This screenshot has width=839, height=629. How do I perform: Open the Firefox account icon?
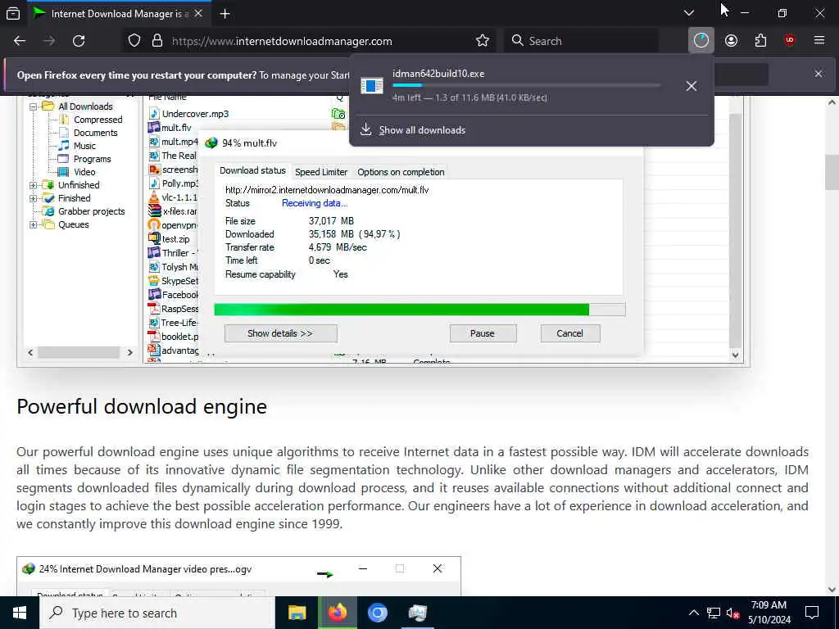click(731, 41)
